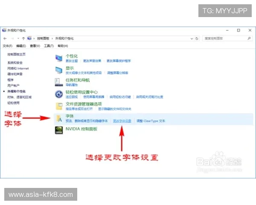The width and height of the screenshot is (256, 205).
Task: Click 显示隐藏的文件和文件夹 link
Action: (115, 109)
